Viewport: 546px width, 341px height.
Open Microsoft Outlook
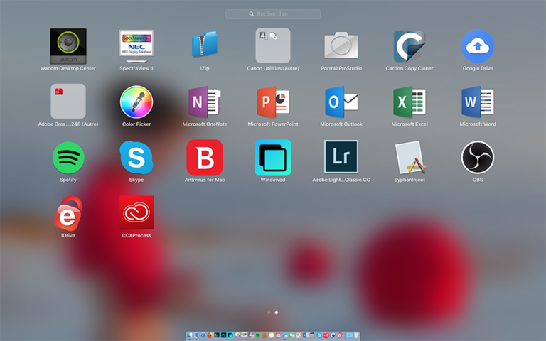point(341,102)
